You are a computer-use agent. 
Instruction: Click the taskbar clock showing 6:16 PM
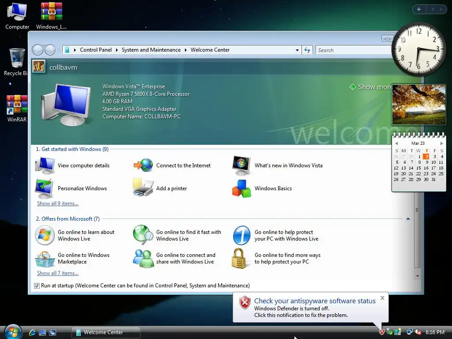pos(435,332)
